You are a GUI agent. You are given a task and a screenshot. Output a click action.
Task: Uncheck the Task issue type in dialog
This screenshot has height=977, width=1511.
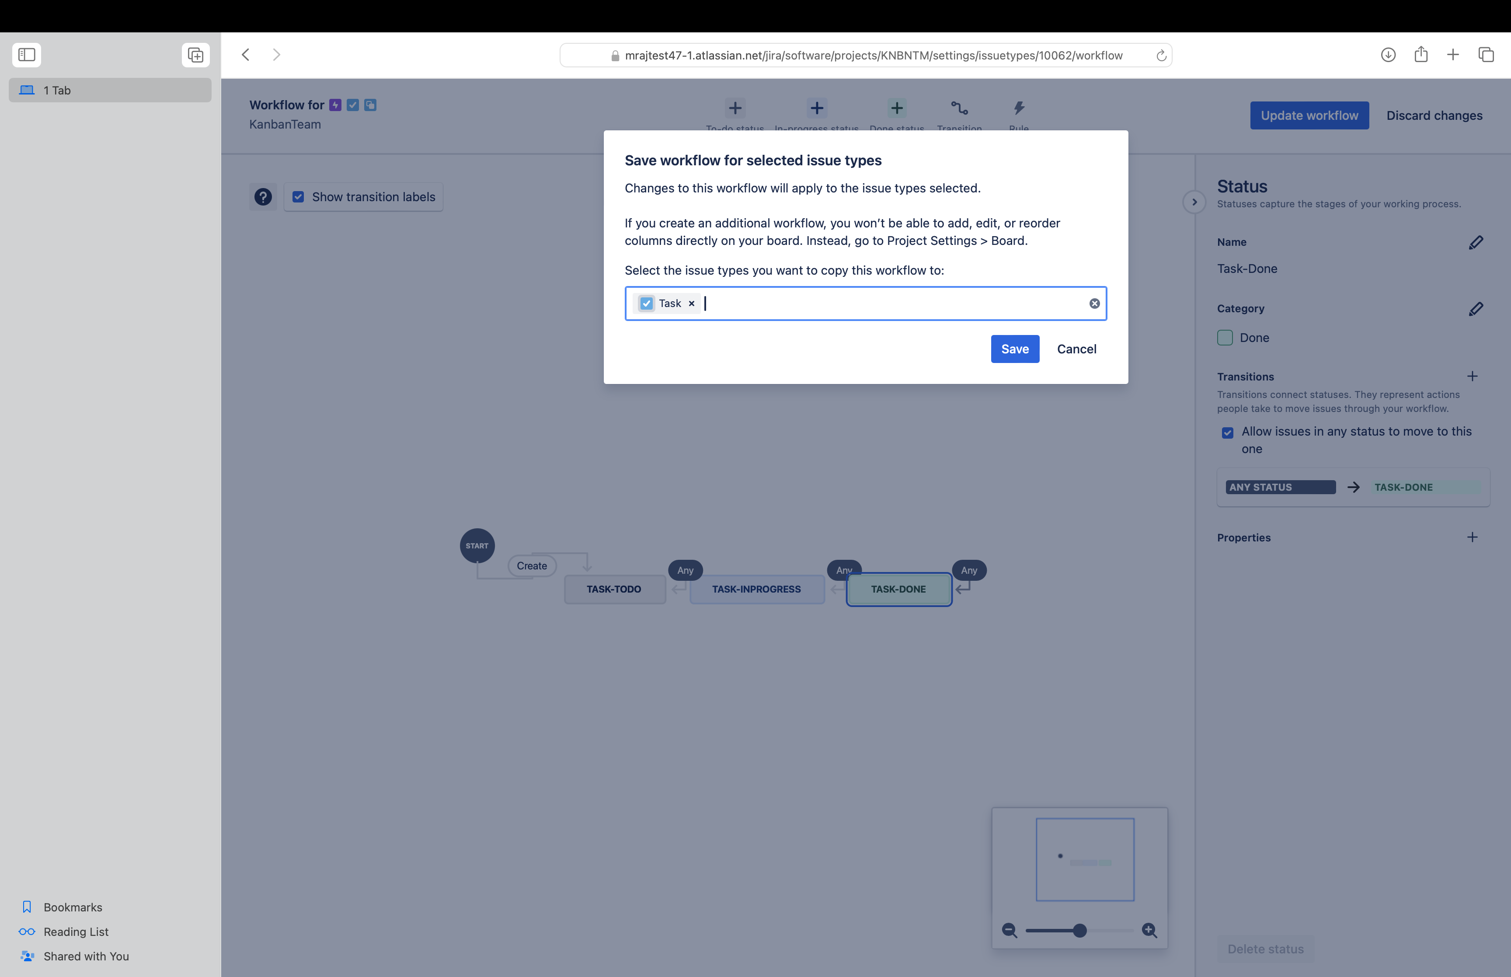pos(646,303)
